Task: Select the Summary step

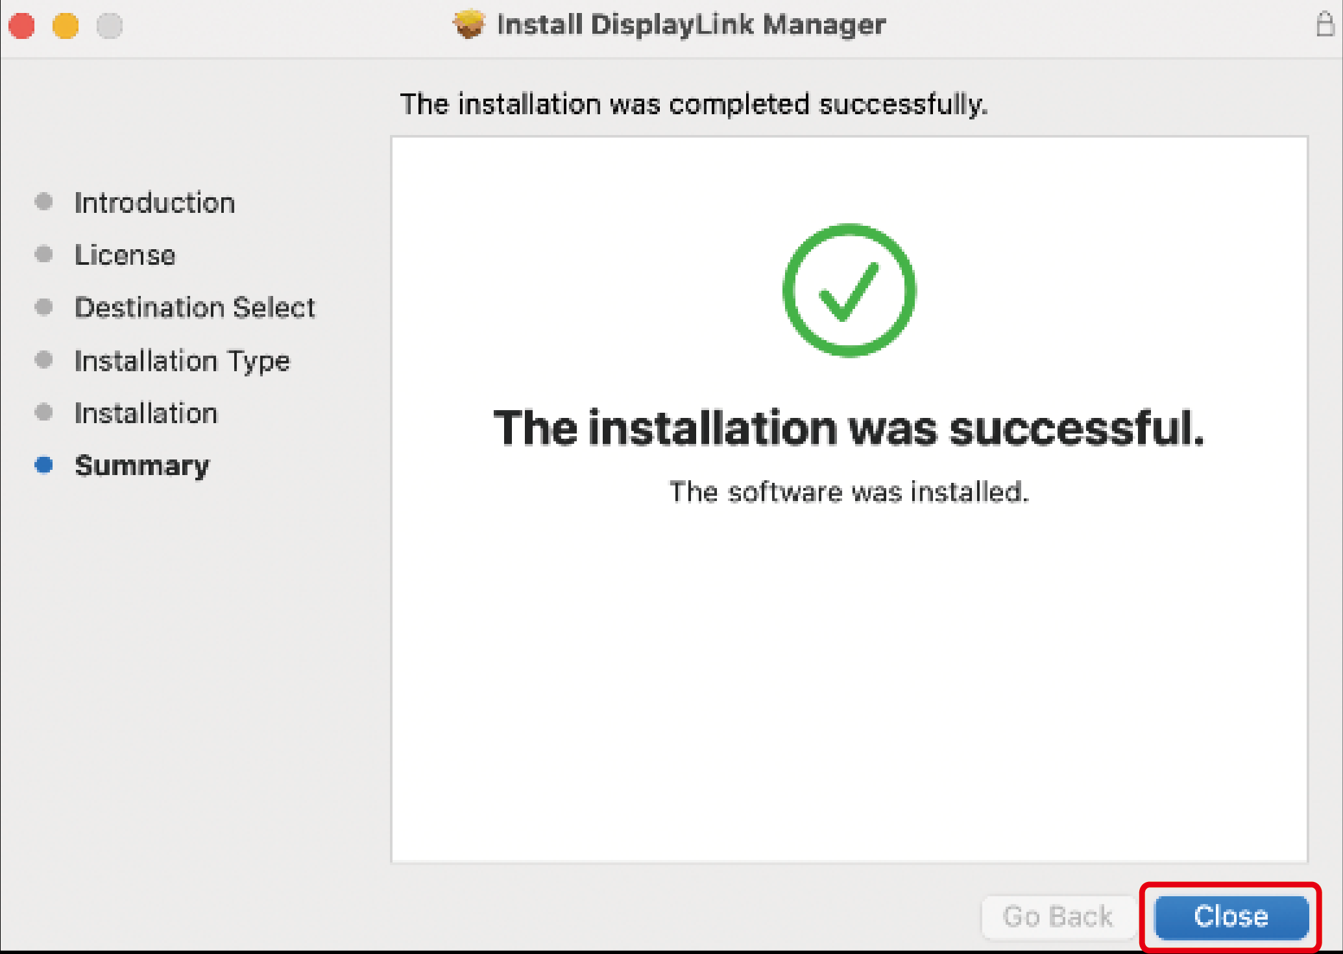Action: [x=142, y=466]
